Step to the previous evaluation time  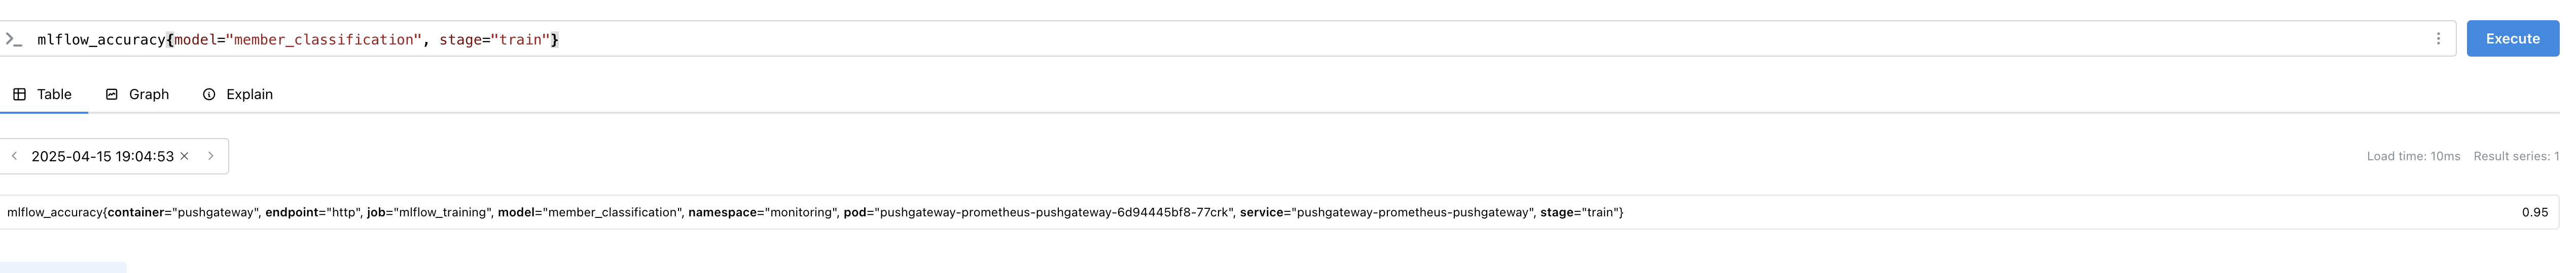click(14, 156)
